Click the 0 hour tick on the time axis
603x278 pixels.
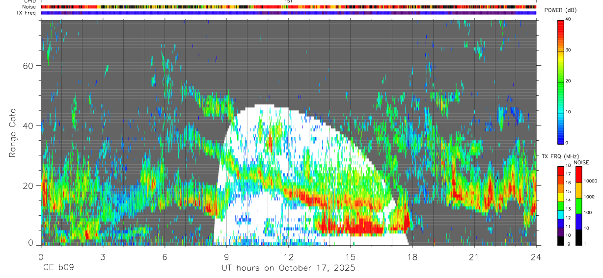click(41, 256)
